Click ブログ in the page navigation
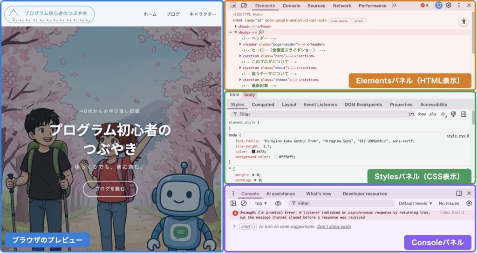This screenshot has height=253, width=477. pyautogui.click(x=173, y=14)
